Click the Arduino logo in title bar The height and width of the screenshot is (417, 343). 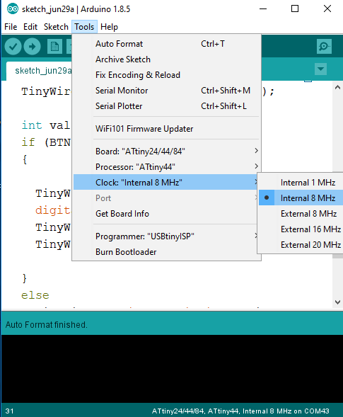pos(13,9)
